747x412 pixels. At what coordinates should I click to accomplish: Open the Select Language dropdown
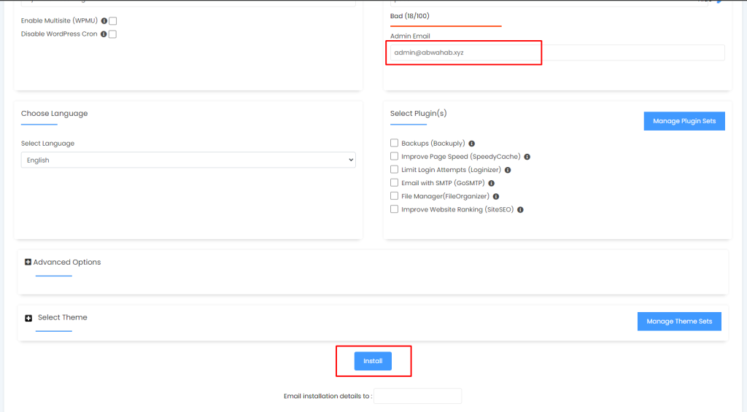tap(188, 160)
